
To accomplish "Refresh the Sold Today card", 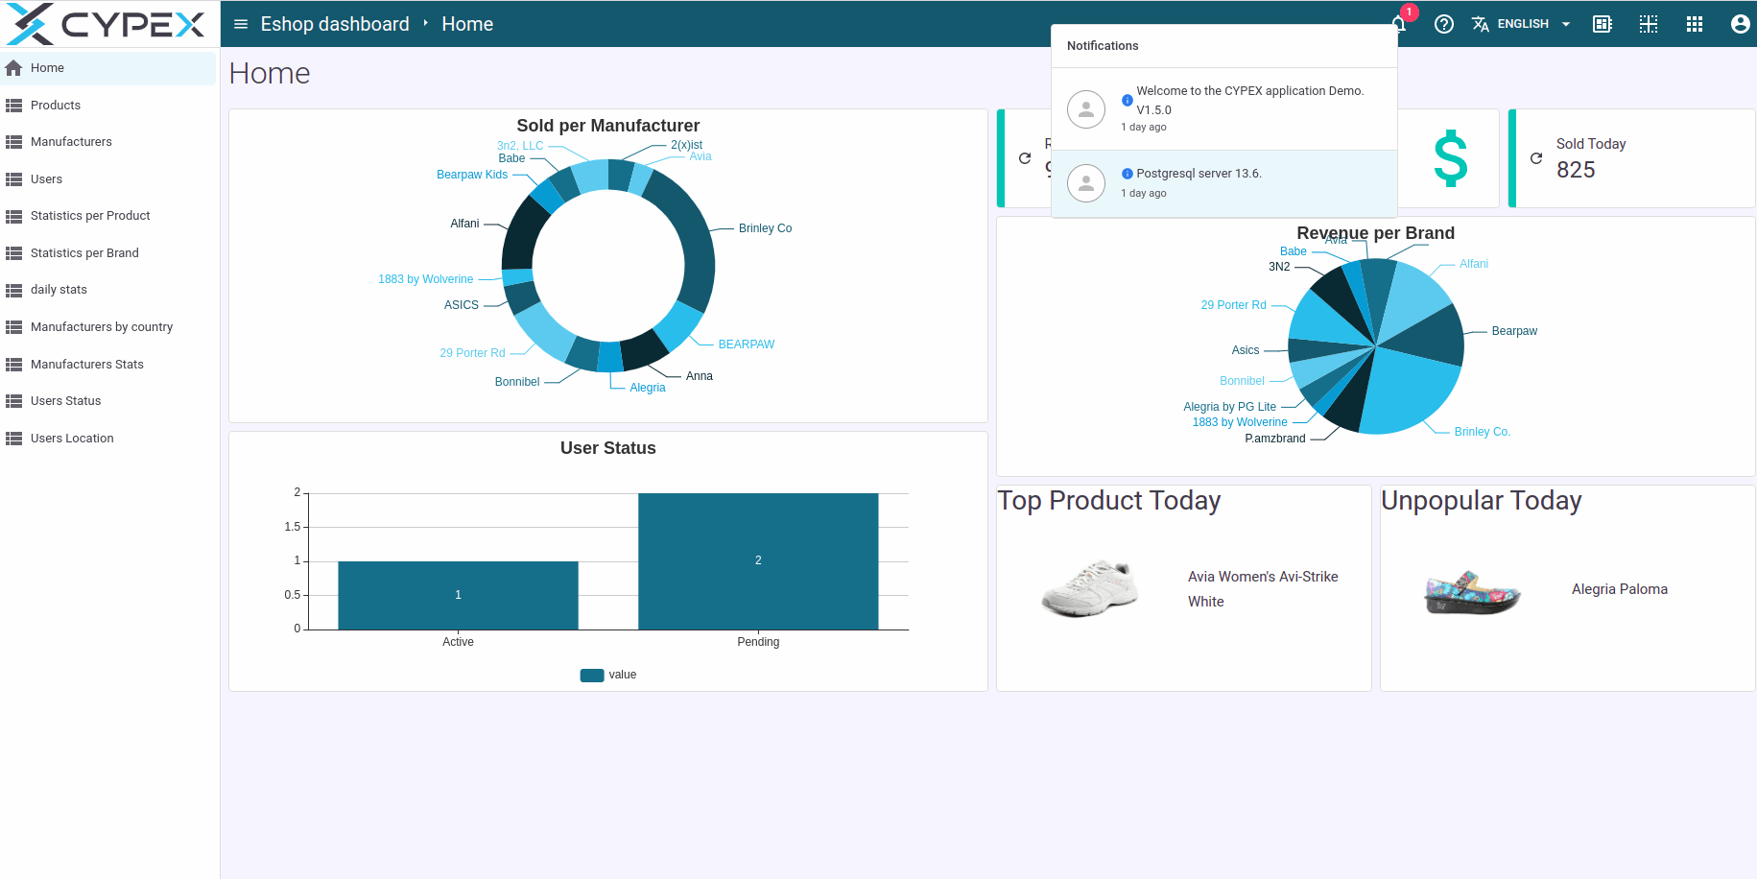I will pos(1536,158).
